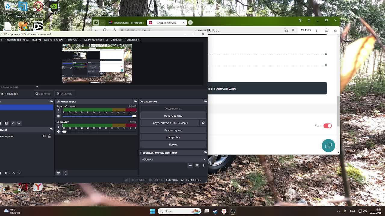Image resolution: width=385 pixels, height=216 pixels.
Task: Click Запуск виртуальной камеры
Action: [x=170, y=123]
